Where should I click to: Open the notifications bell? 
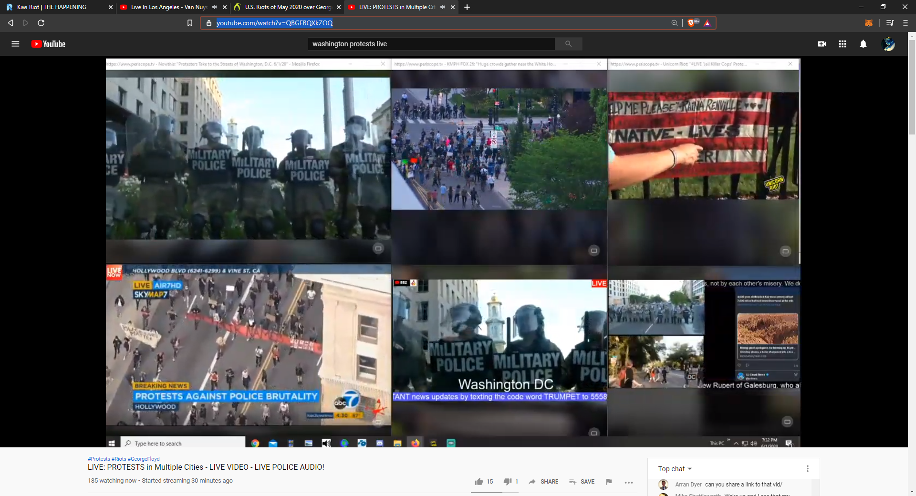(x=863, y=44)
